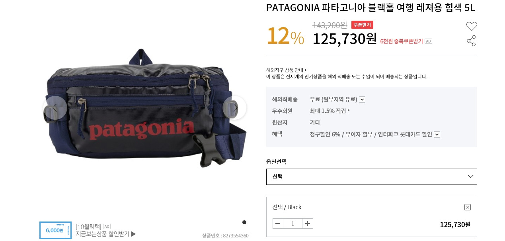Show next product image arrow
Viewport: 505px width, 241px height.
tap(235, 108)
